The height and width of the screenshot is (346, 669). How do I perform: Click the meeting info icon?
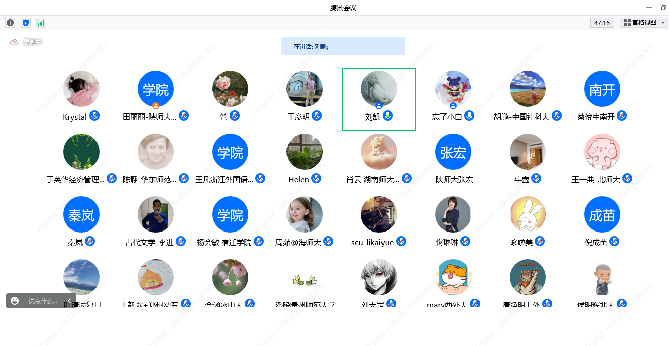tap(10, 23)
